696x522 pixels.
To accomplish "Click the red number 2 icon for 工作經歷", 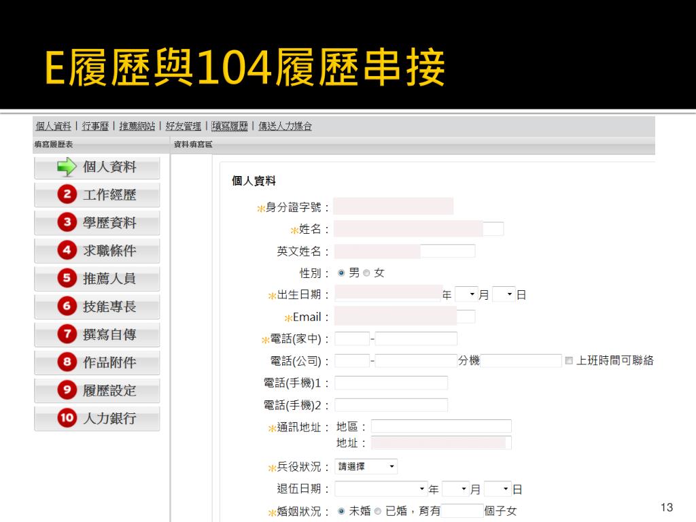I will (67, 194).
